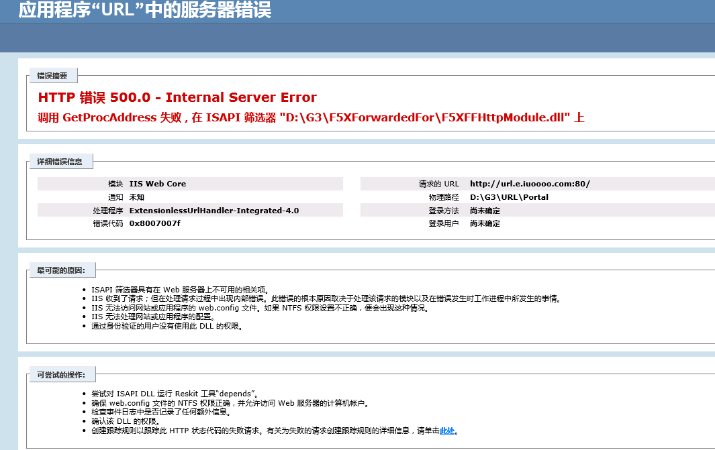Click the '尚未确定' value beside 登录方法

[x=485, y=211]
